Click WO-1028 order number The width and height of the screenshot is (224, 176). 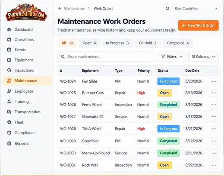(68, 129)
